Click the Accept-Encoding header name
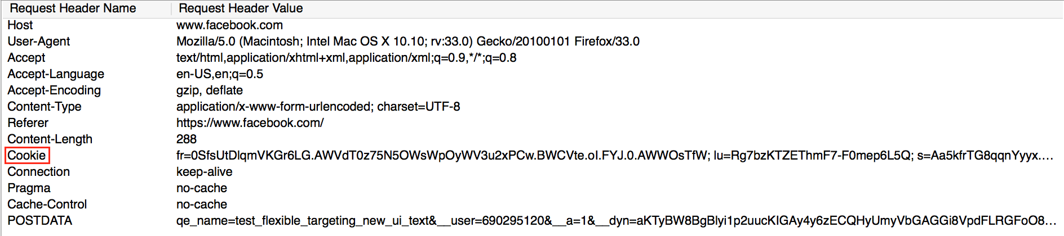The height and width of the screenshot is (236, 1064). tap(54, 90)
